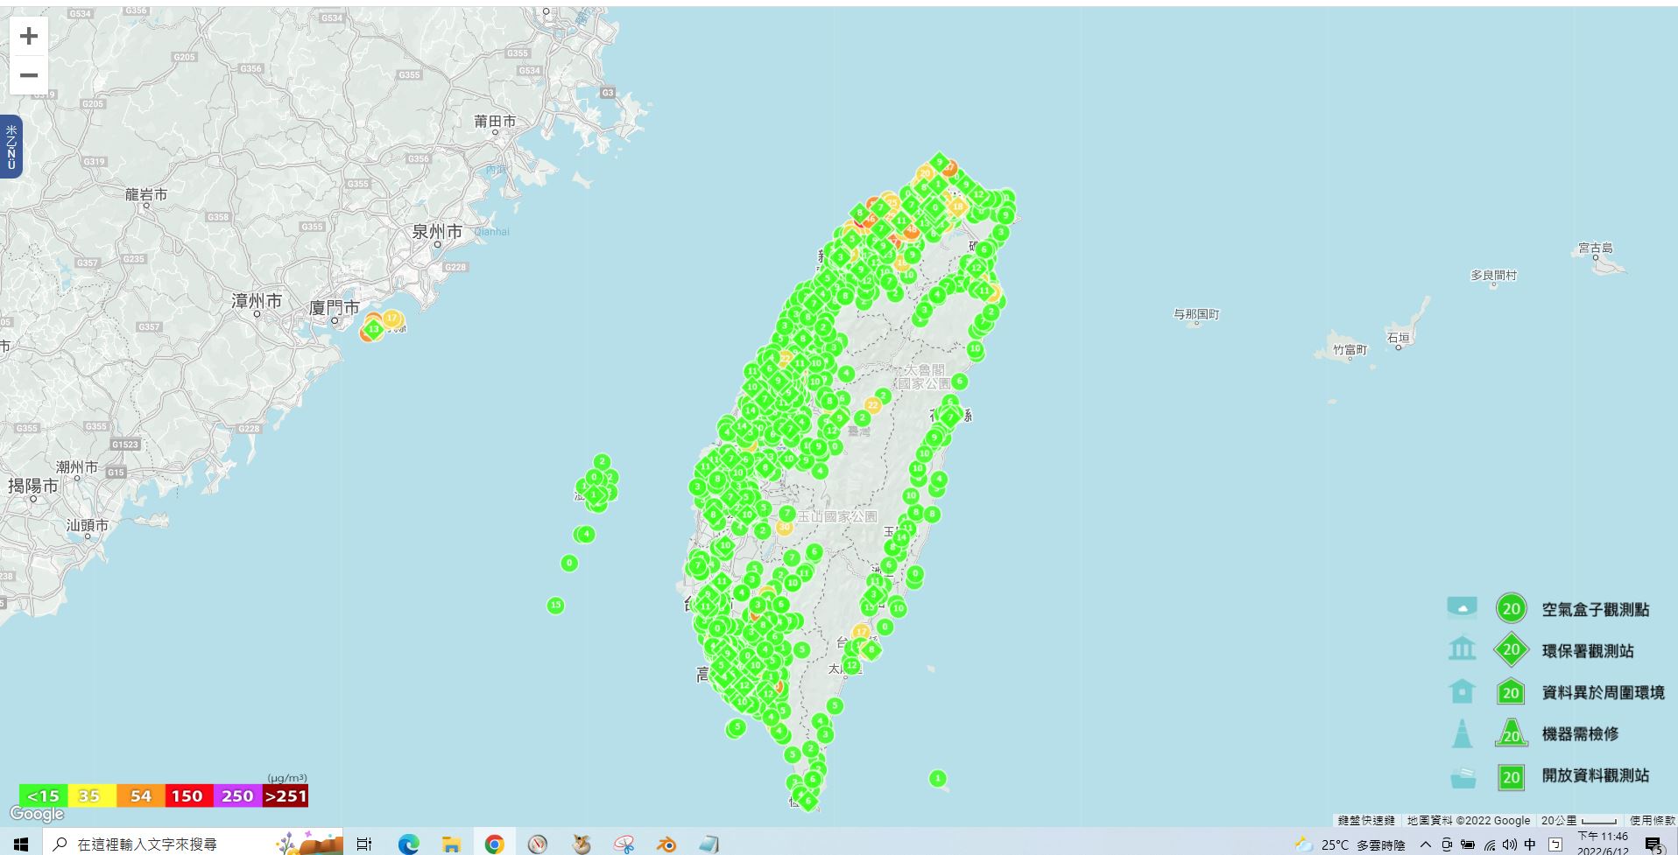Open the lone green 1 marker on southeast island

937,778
